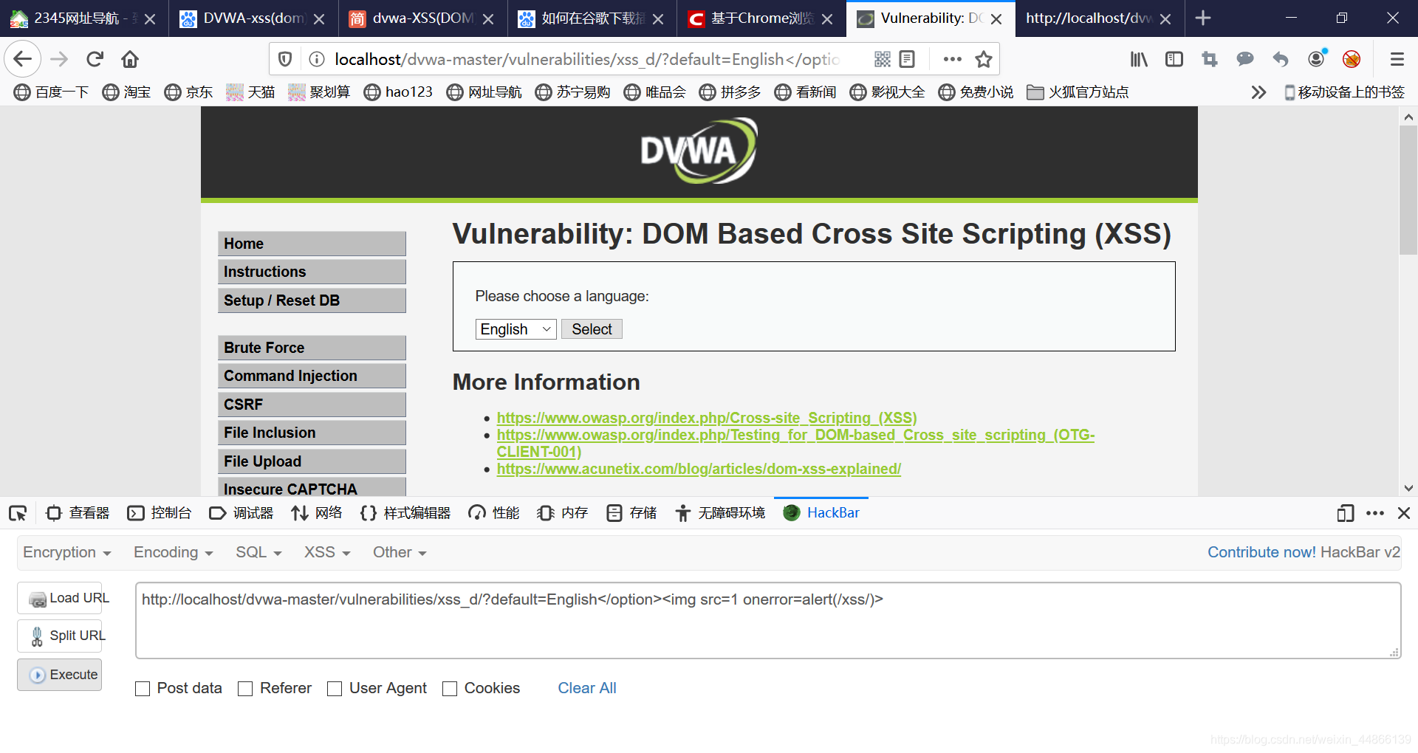The width and height of the screenshot is (1418, 753).
Task: Open the acunetix dom-xss-explained link
Action: click(x=699, y=470)
